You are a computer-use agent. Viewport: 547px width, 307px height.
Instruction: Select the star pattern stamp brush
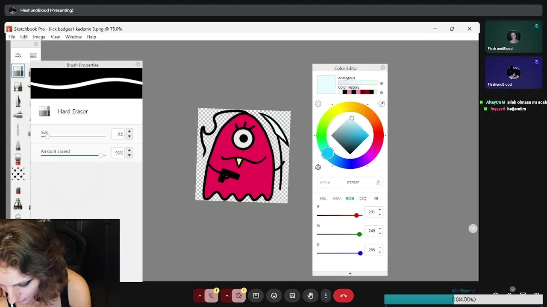(18, 174)
